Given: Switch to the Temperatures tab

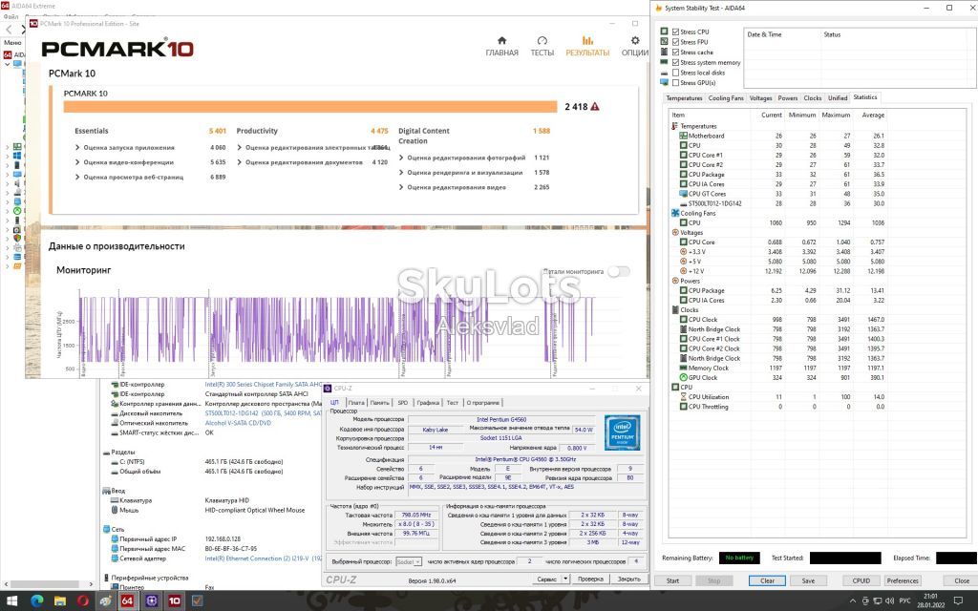Looking at the screenshot, I should [684, 98].
